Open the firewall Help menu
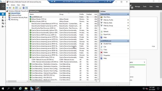Viewport: 162px width, 91px height. 23,5
